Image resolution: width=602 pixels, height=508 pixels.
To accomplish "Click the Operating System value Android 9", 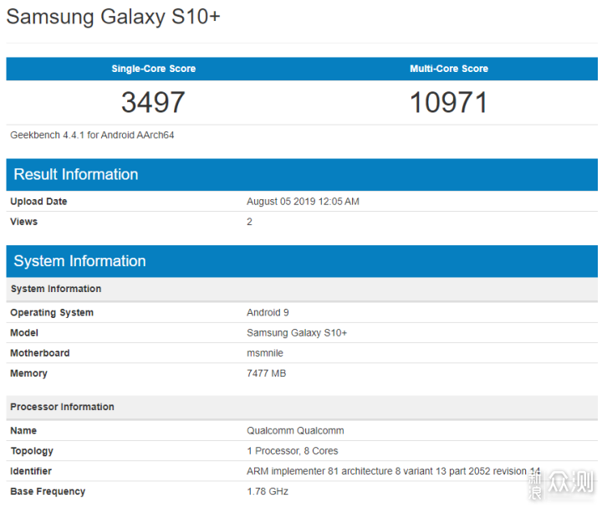I will pyautogui.click(x=268, y=313).
